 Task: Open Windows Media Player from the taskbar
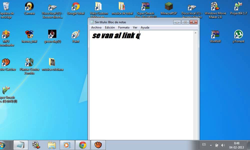67,145
